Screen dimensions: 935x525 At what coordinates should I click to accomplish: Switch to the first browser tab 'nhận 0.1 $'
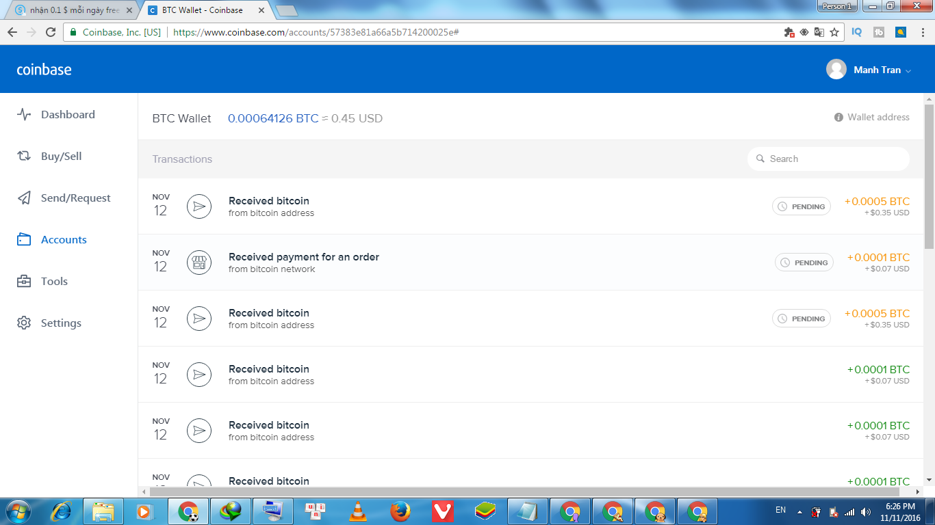click(74, 10)
